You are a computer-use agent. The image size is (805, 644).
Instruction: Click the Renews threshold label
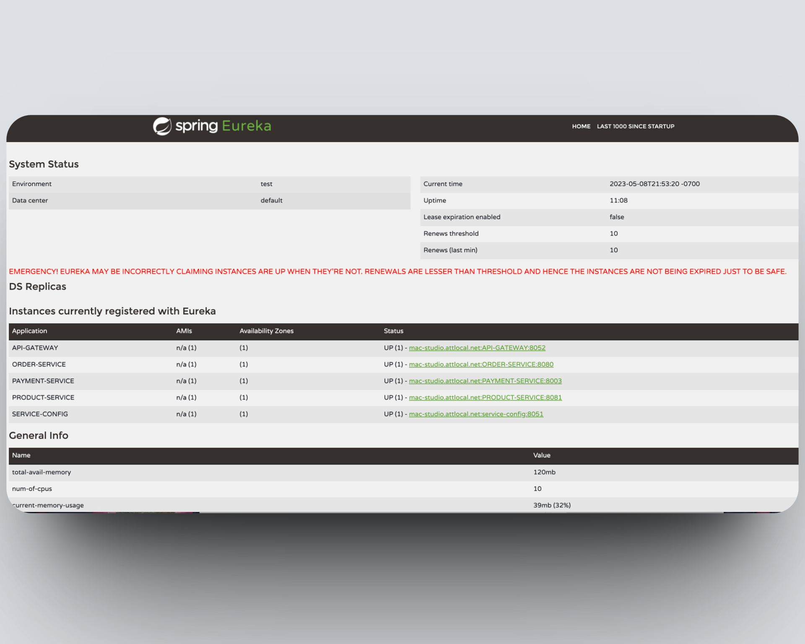click(x=451, y=234)
